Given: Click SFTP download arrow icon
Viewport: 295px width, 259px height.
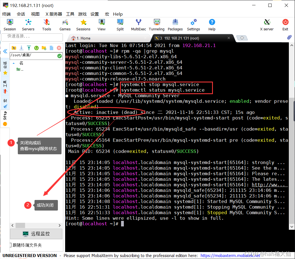Looking at the screenshot, I should pyautogui.click(x=21, y=48).
